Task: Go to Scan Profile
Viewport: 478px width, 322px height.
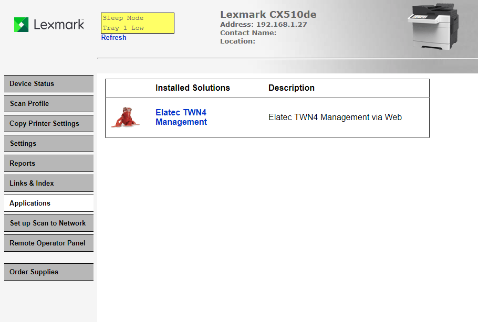Action: [49, 103]
